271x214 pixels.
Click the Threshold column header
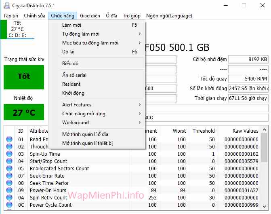(204, 131)
